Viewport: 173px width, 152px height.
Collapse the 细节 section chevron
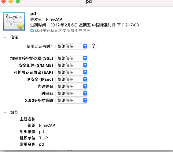[5, 112]
